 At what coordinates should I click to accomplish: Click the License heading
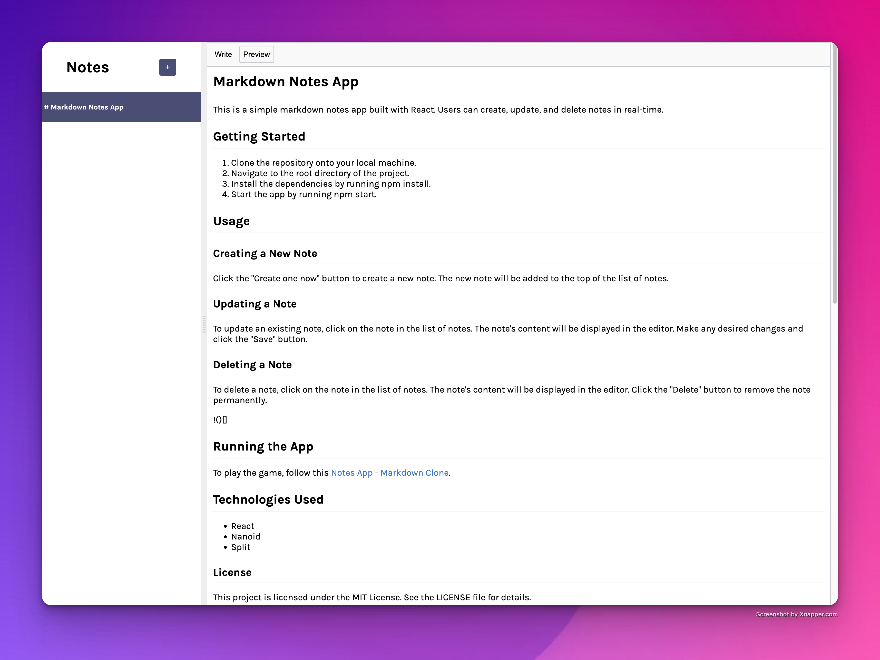[232, 572]
